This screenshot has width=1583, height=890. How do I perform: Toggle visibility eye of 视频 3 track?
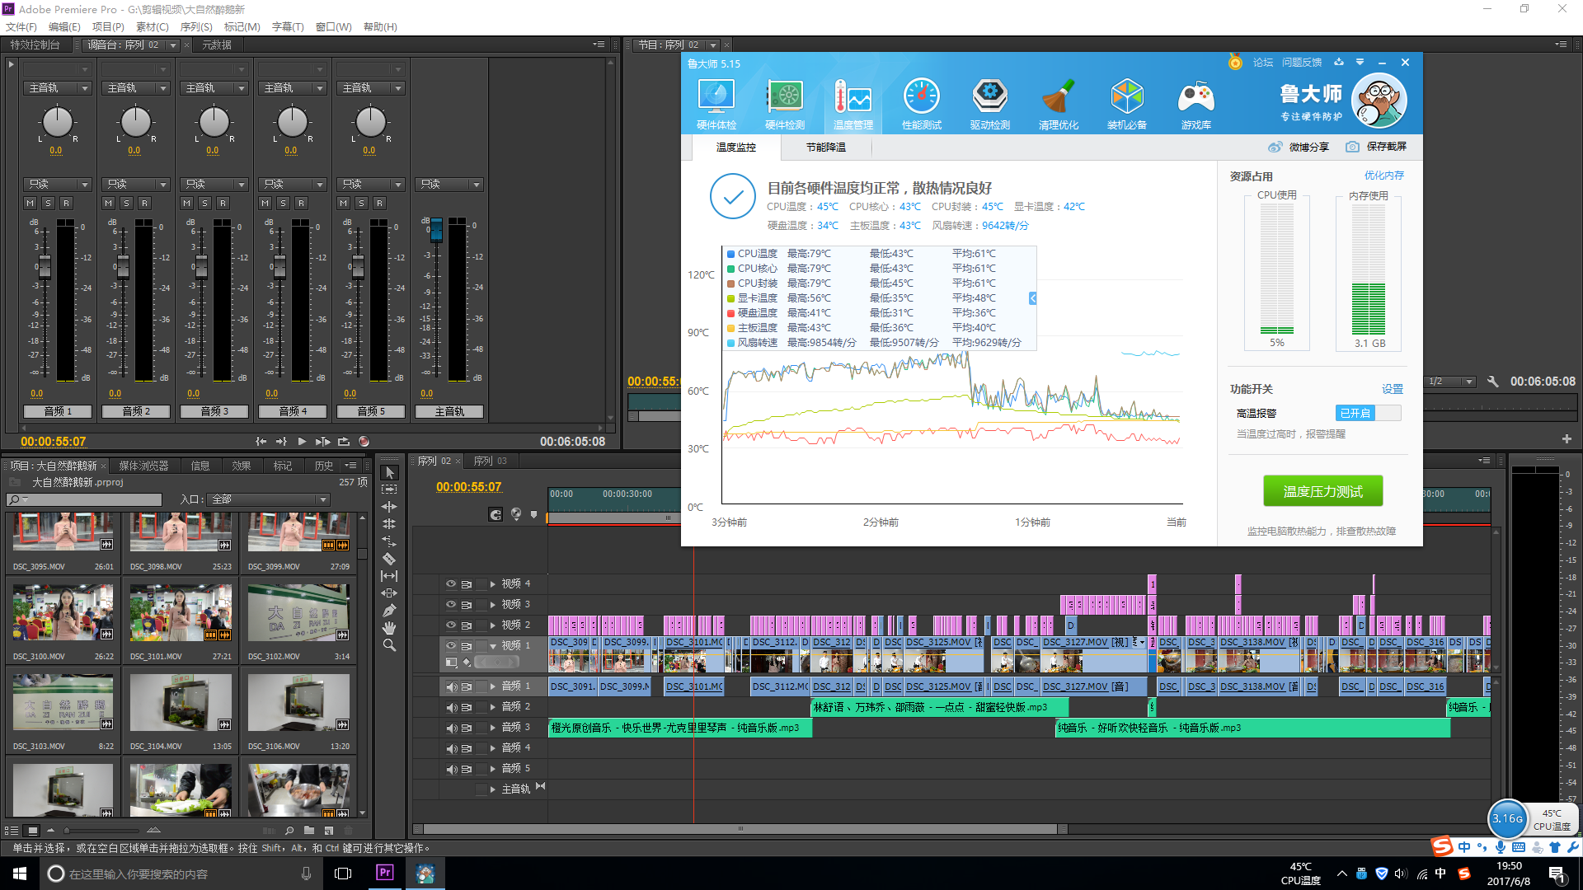click(x=451, y=604)
